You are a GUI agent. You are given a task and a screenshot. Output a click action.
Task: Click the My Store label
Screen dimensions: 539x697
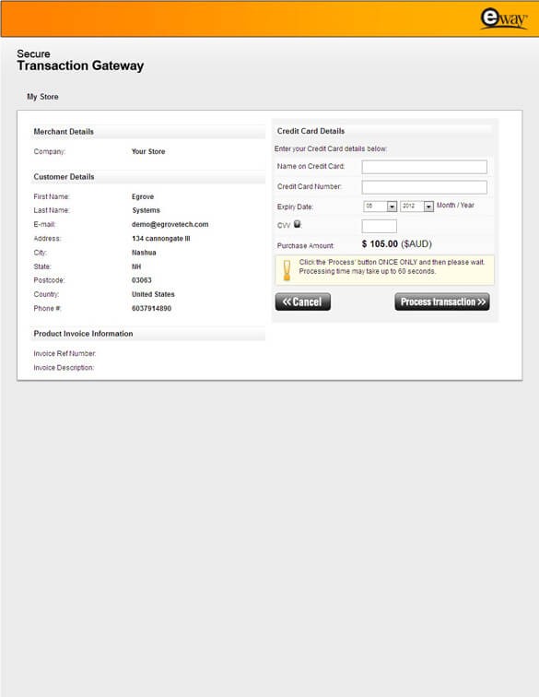click(x=42, y=97)
